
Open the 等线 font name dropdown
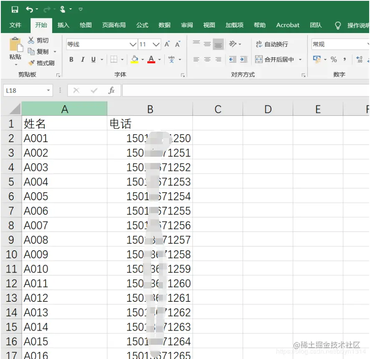click(133, 44)
